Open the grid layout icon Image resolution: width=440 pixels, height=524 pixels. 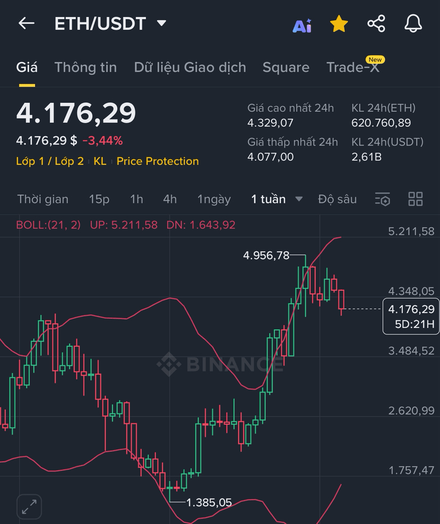tap(415, 199)
